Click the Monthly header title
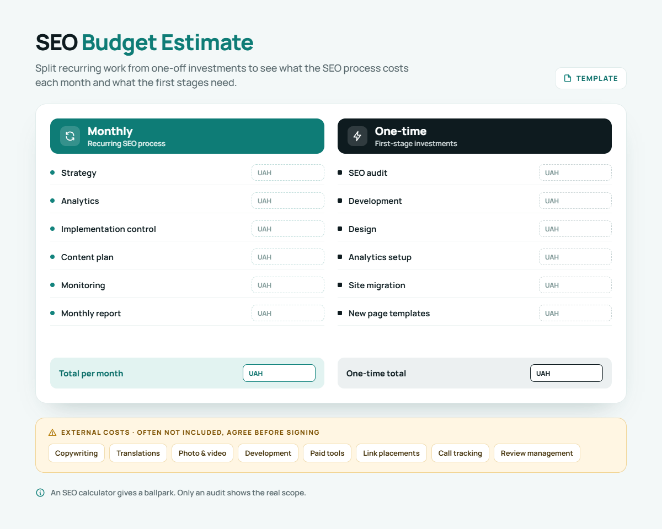The image size is (662, 529). click(x=110, y=131)
